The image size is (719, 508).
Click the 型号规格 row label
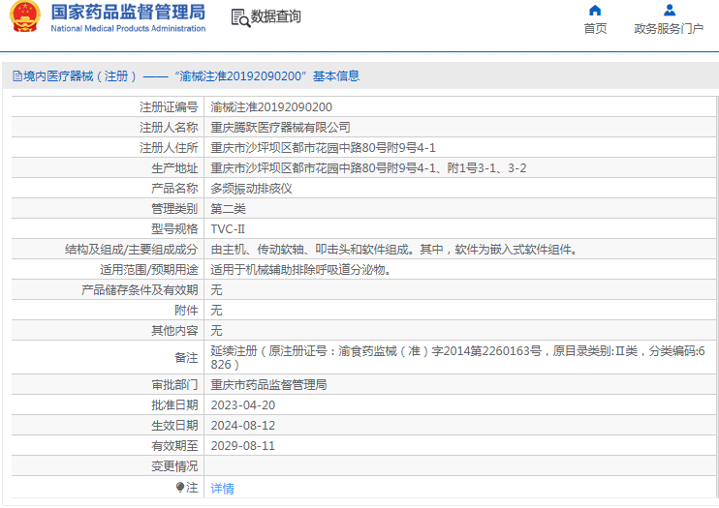pyautogui.click(x=174, y=229)
